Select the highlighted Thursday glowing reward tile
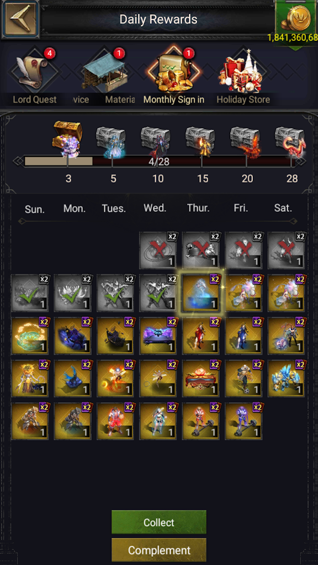Screen dimensions: 318x565 click(201, 293)
